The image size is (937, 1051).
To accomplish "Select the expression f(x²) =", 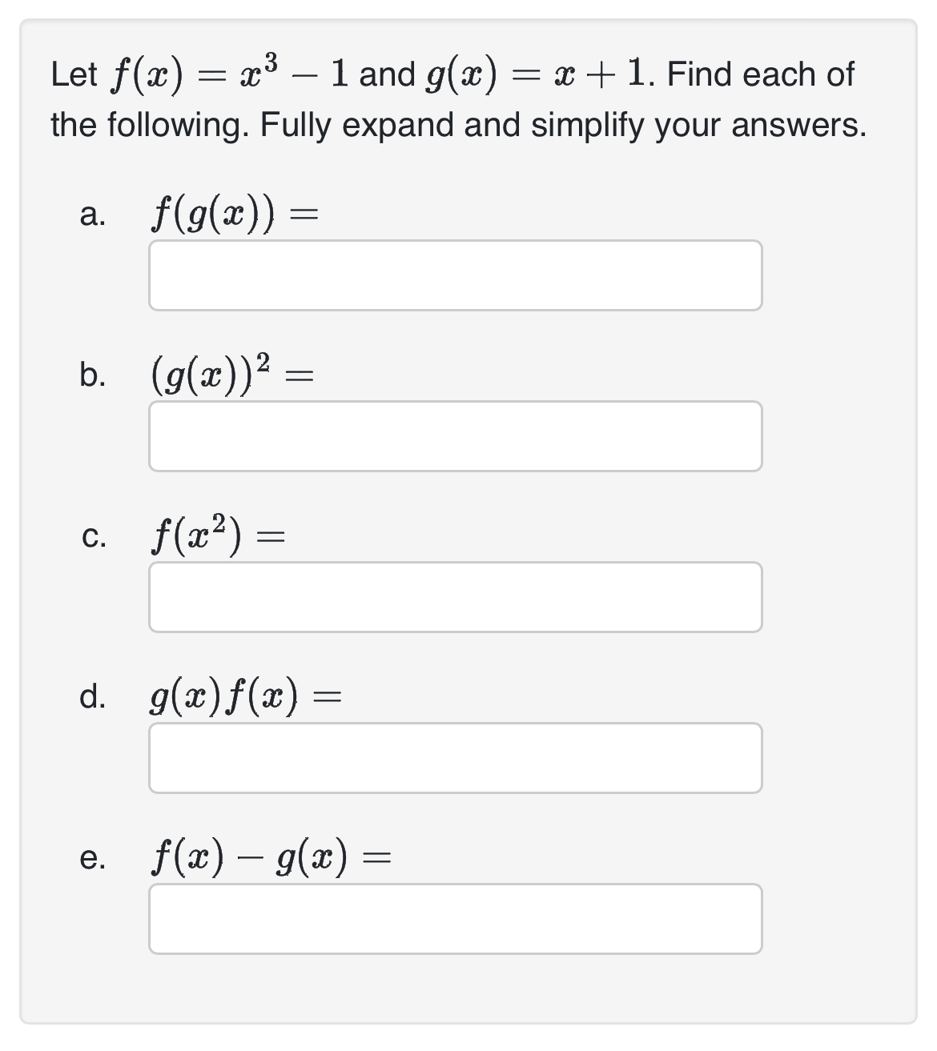I will click(216, 535).
